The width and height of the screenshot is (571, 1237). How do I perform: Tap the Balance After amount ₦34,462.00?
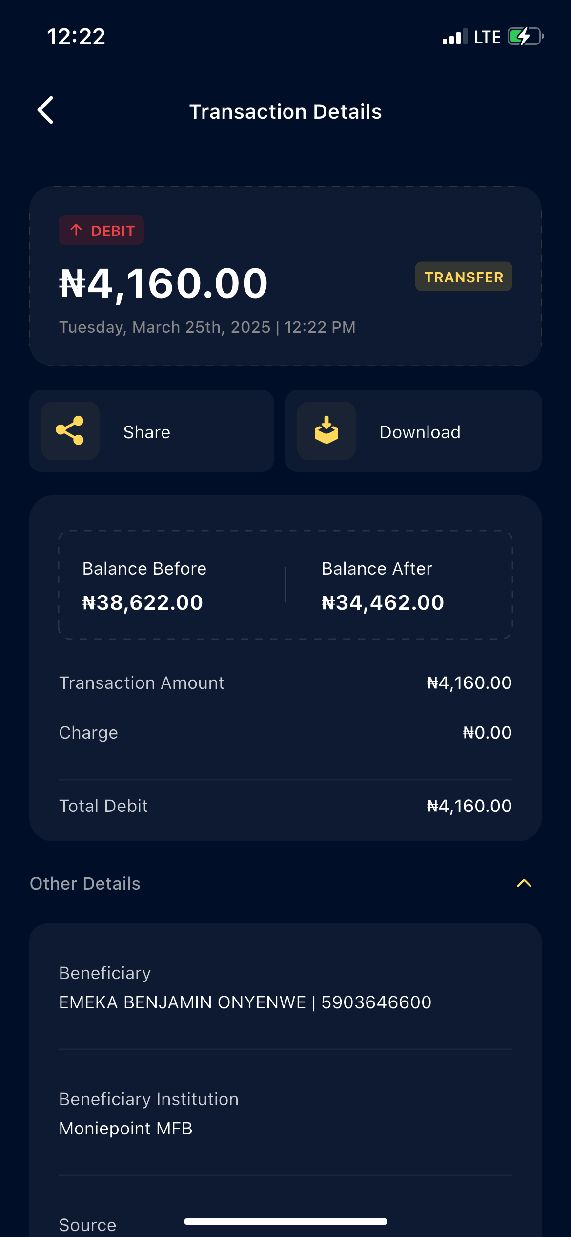tap(383, 603)
